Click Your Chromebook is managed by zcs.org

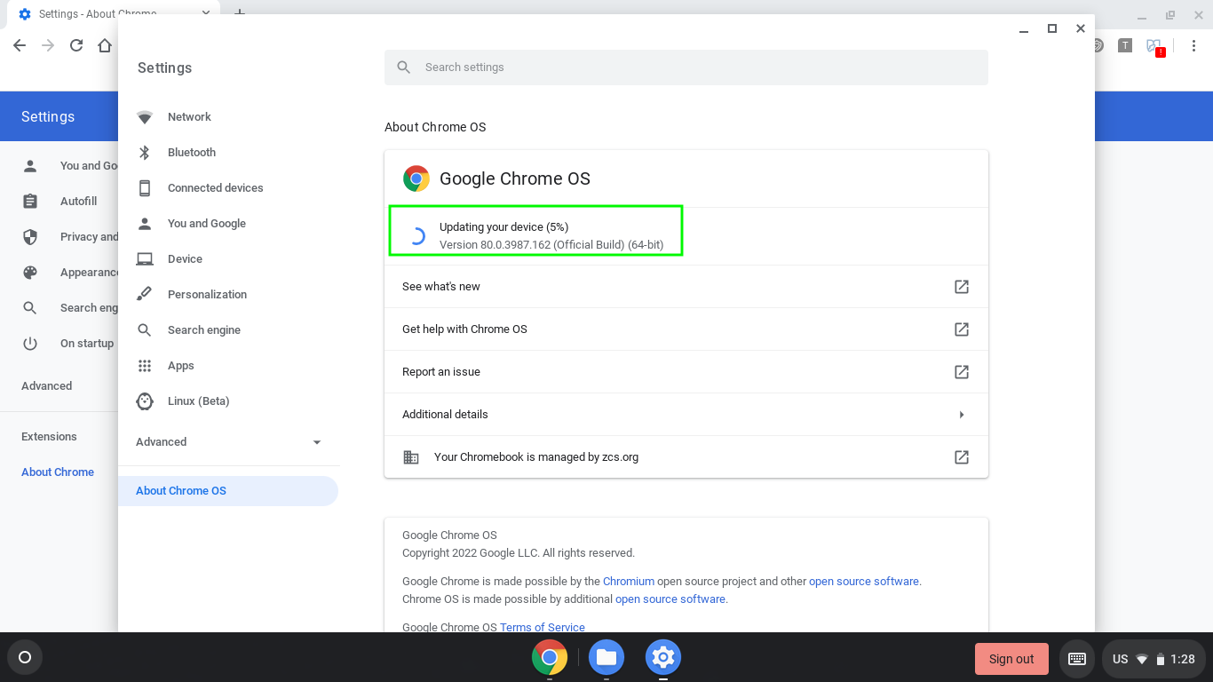pos(536,457)
